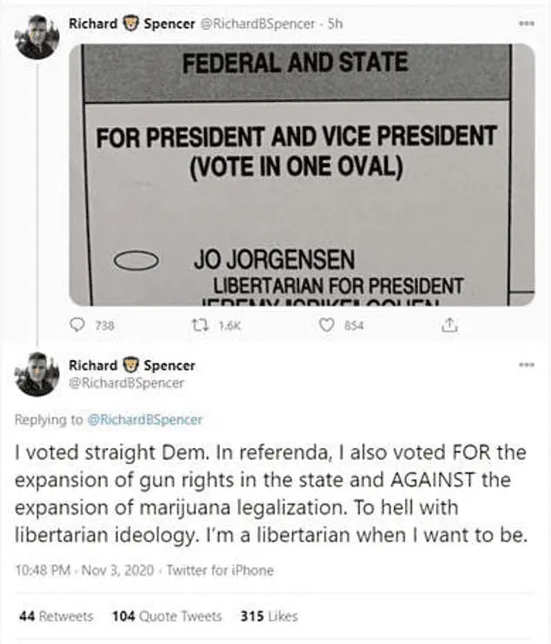Screen dimensions: 551x644
Task: Open the ballot photo attachment
Action: click(302, 174)
